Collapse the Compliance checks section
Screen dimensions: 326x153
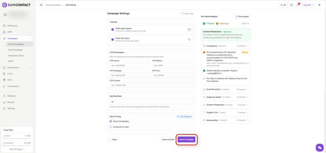click(x=226, y=46)
